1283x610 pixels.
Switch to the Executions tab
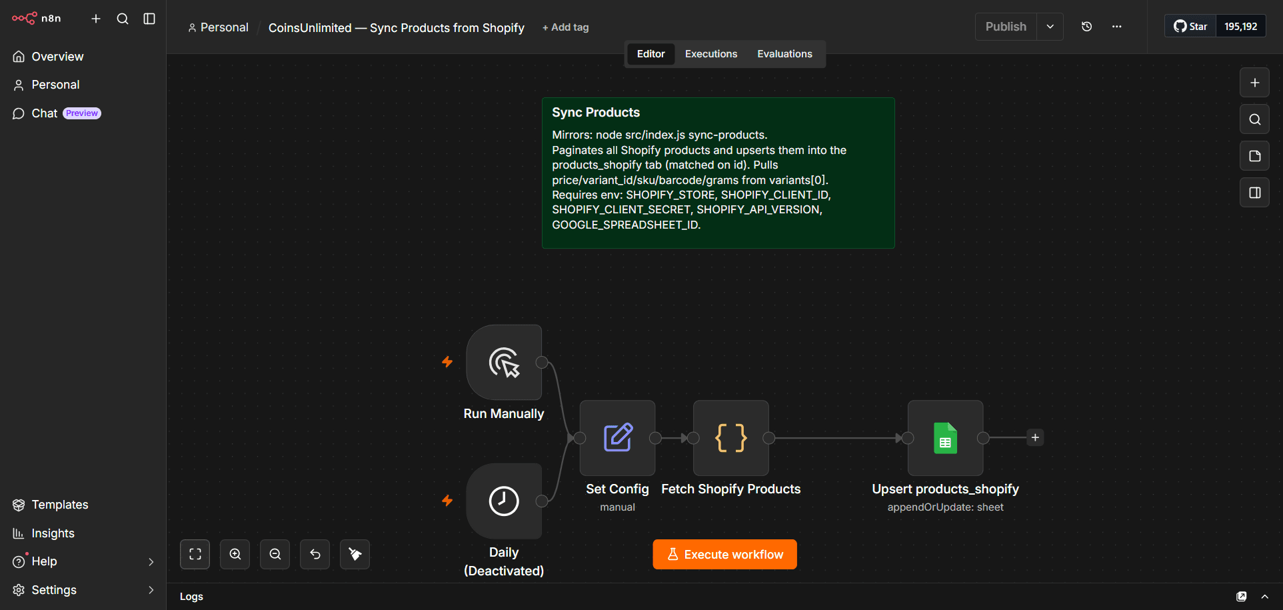pyautogui.click(x=711, y=54)
